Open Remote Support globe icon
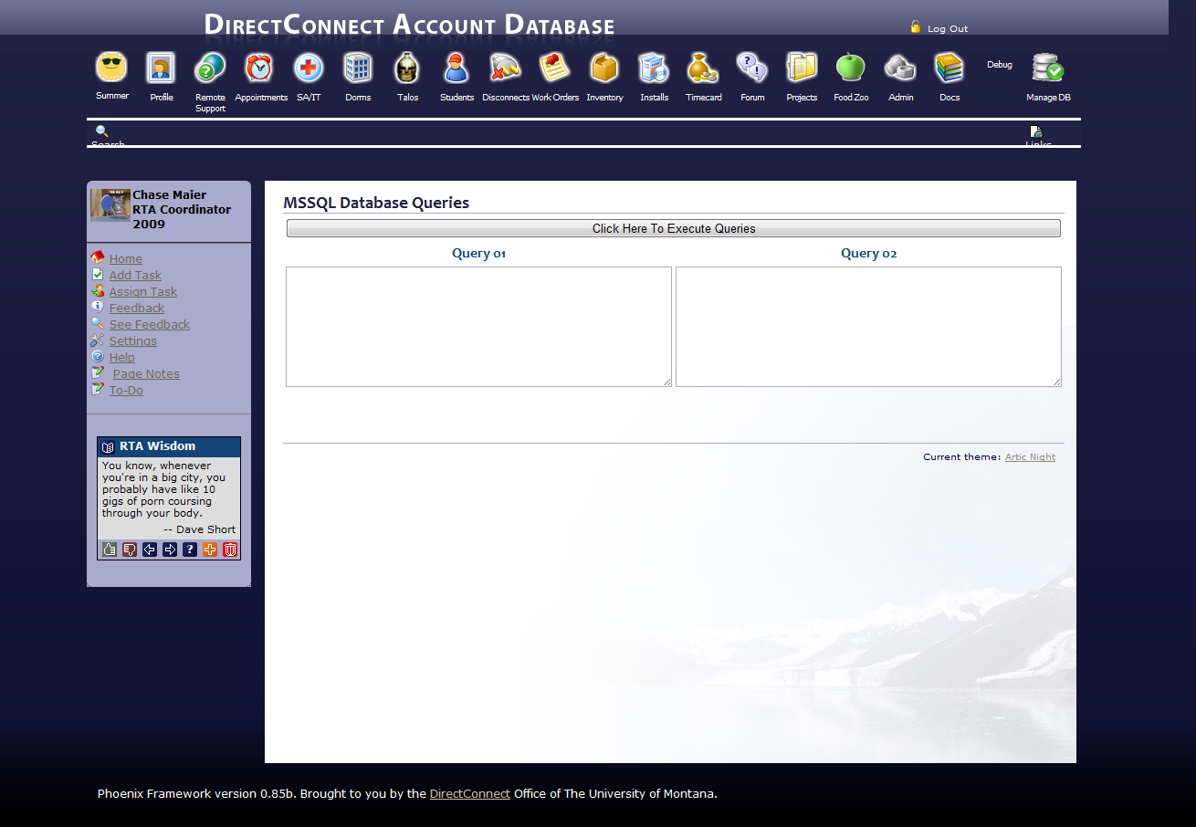The height and width of the screenshot is (827, 1196). click(210, 68)
